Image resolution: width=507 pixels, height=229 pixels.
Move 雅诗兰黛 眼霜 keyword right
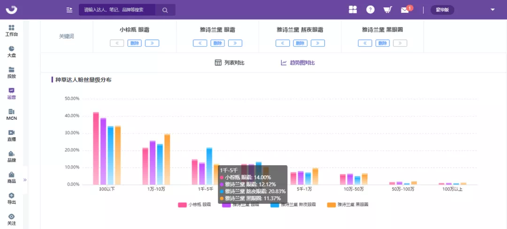[235, 43]
